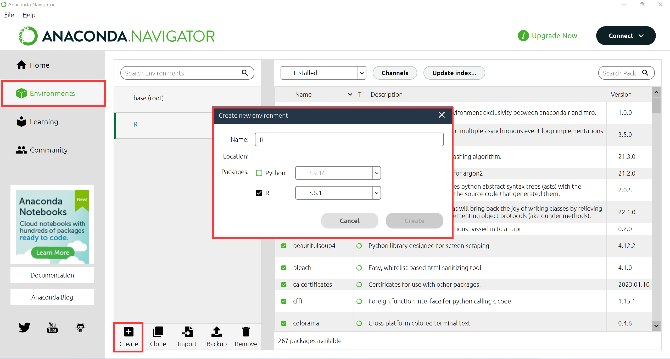This screenshot has height=359, width=670.
Task: Open the GitHub octocat icon link
Action: coord(80,327)
